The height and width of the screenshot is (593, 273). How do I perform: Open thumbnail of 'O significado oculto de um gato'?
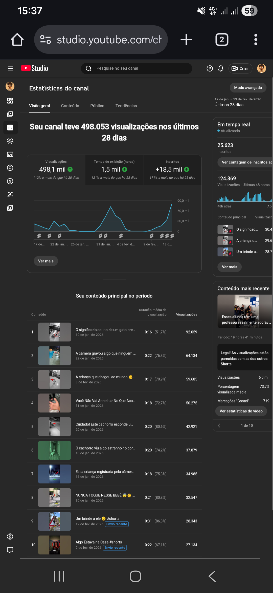click(x=55, y=332)
